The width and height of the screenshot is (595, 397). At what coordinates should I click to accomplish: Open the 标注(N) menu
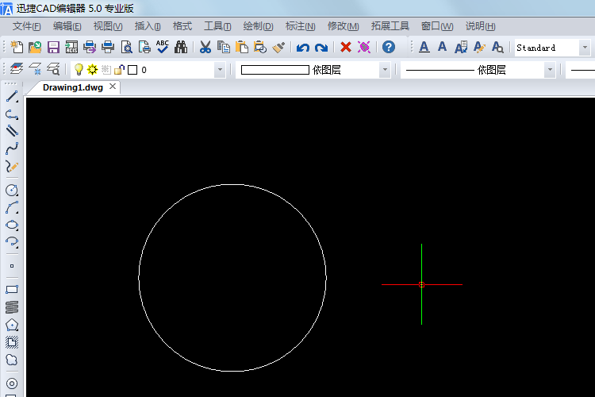301,26
